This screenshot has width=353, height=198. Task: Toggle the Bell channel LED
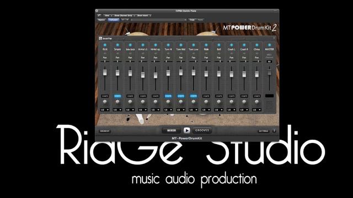pos(219,45)
